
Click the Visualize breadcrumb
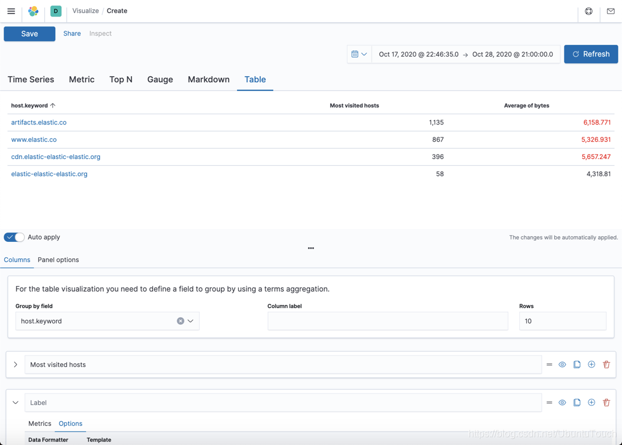[x=85, y=10]
